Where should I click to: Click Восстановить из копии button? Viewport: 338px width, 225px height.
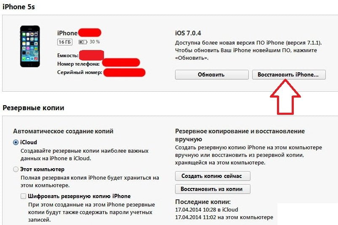pyautogui.click(x=213, y=189)
